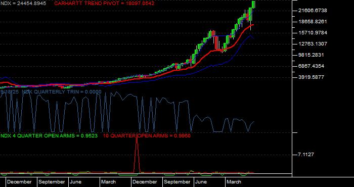The width and height of the screenshot is (354, 187).
Task: Click price axis value 12763.1307
Action: tap(313, 44)
